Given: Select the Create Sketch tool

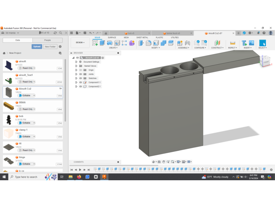Looking at the screenshot, I should coord(95,43).
